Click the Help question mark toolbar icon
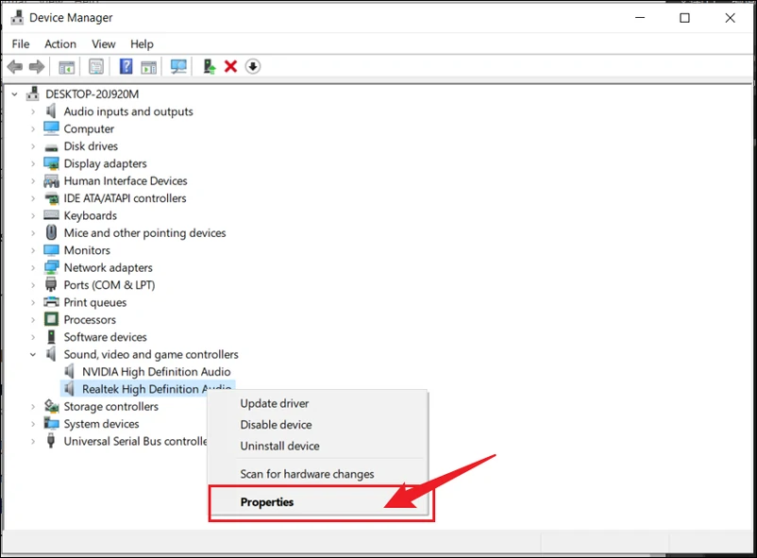Image resolution: width=757 pixels, height=558 pixels. point(126,67)
